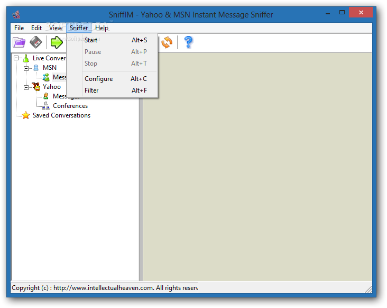Open the File menu
The image size is (387, 308).
click(x=19, y=28)
